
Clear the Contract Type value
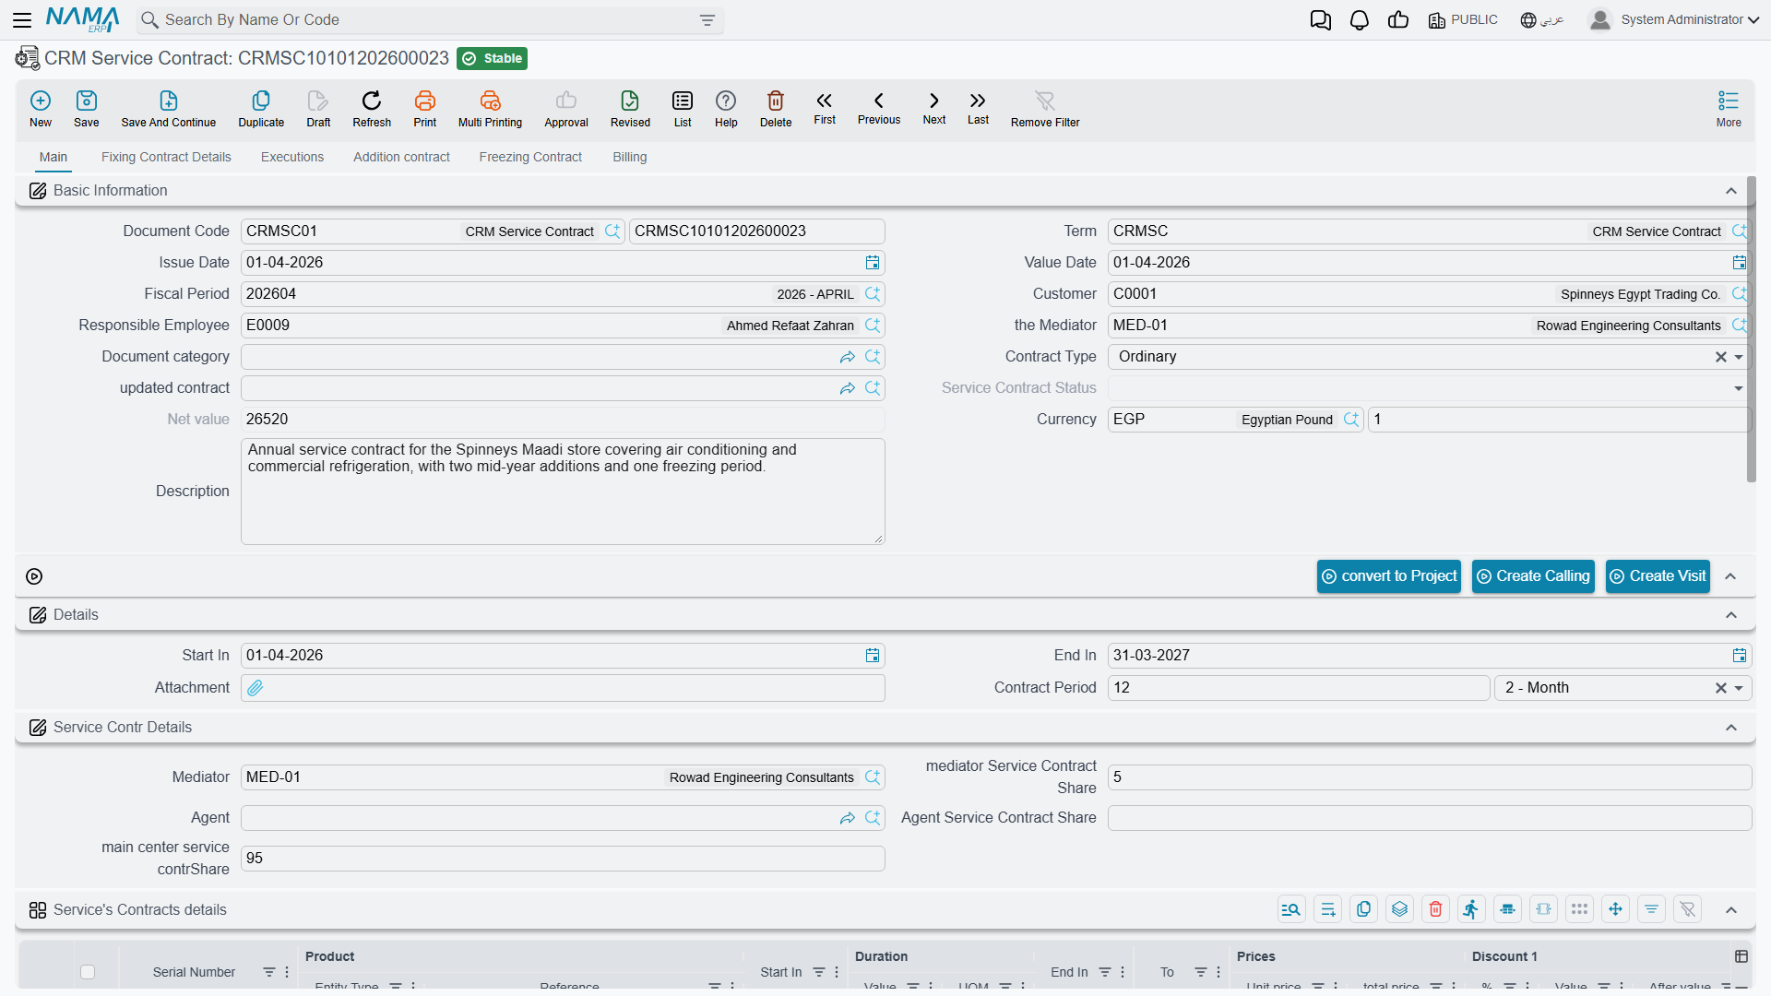coord(1720,357)
